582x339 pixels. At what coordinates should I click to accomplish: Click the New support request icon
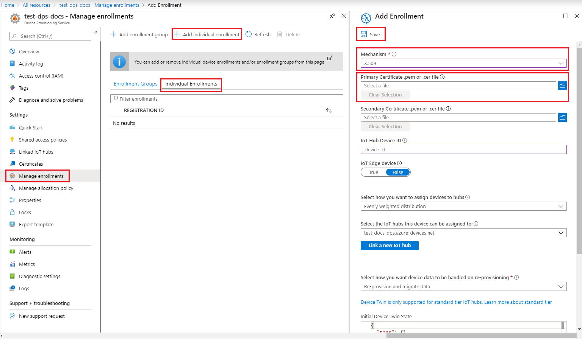click(x=12, y=316)
